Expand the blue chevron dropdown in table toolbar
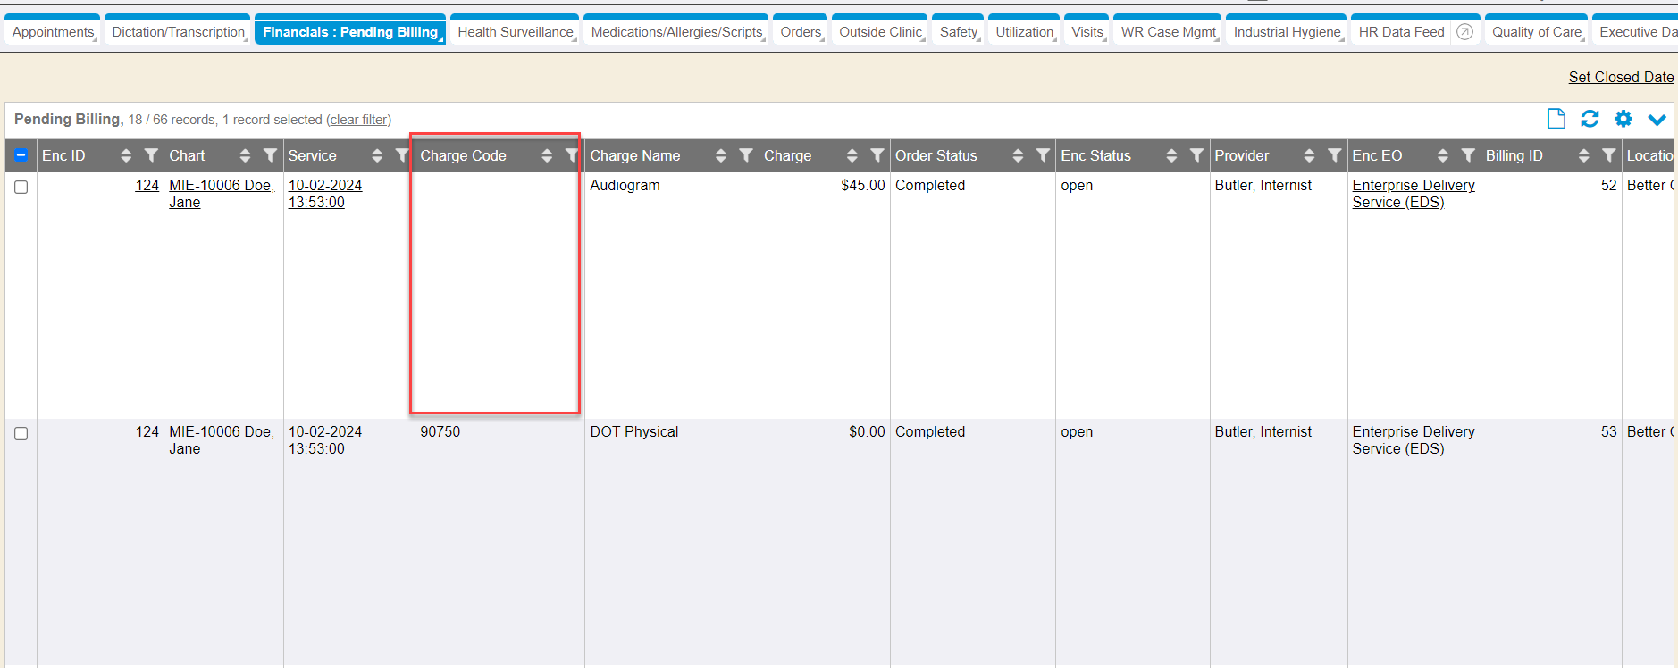 pyautogui.click(x=1657, y=120)
